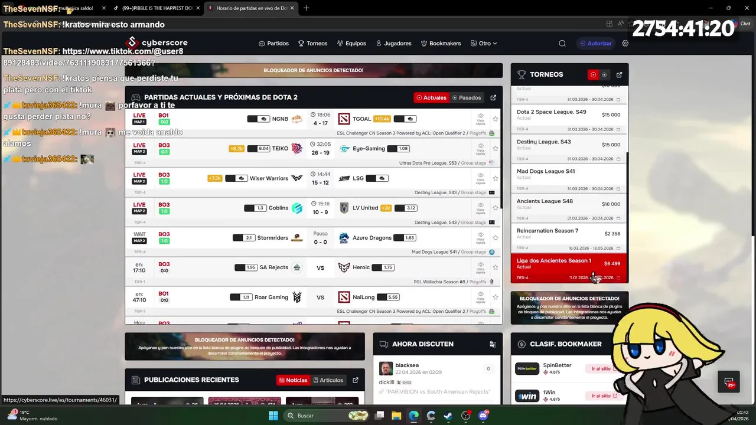Open Vista rápida for TEIKO vs Eye-Gaming
The image size is (756, 425).
pyautogui.click(x=481, y=149)
